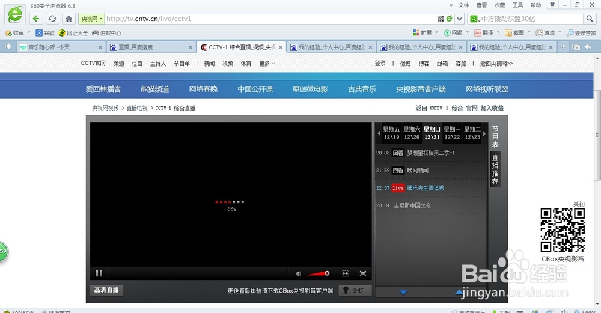Click the 登录 link
The height and width of the screenshot is (313, 601).
380,64
